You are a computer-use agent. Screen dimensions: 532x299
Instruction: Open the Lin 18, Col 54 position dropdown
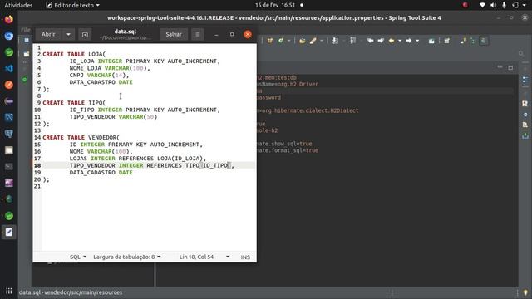(204, 257)
